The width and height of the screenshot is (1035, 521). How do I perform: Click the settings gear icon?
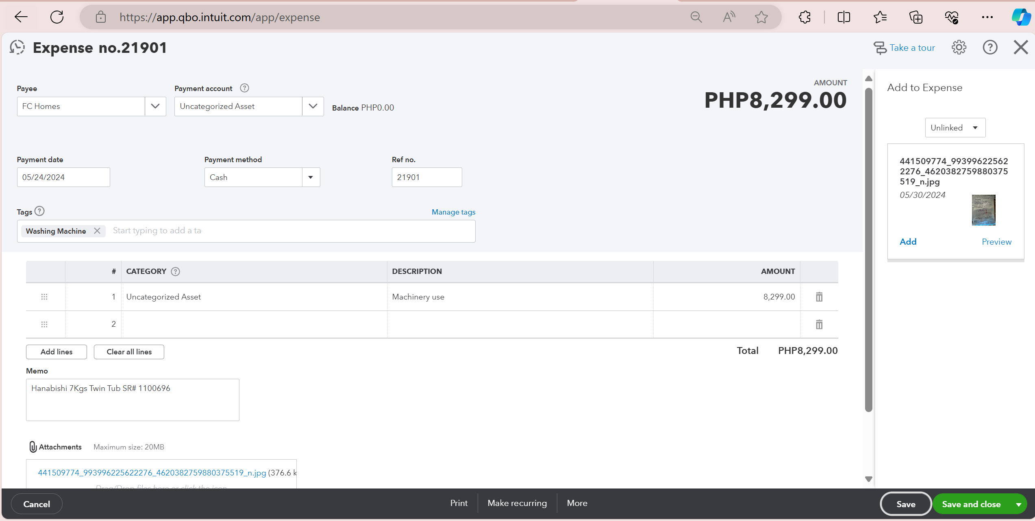[959, 48]
